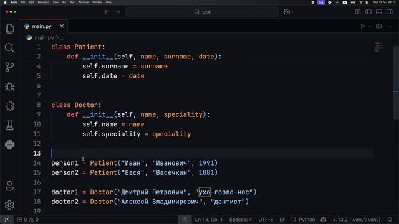This screenshot has height=224, width=399.
Task: Open the View menu
Action: click(x=55, y=2)
